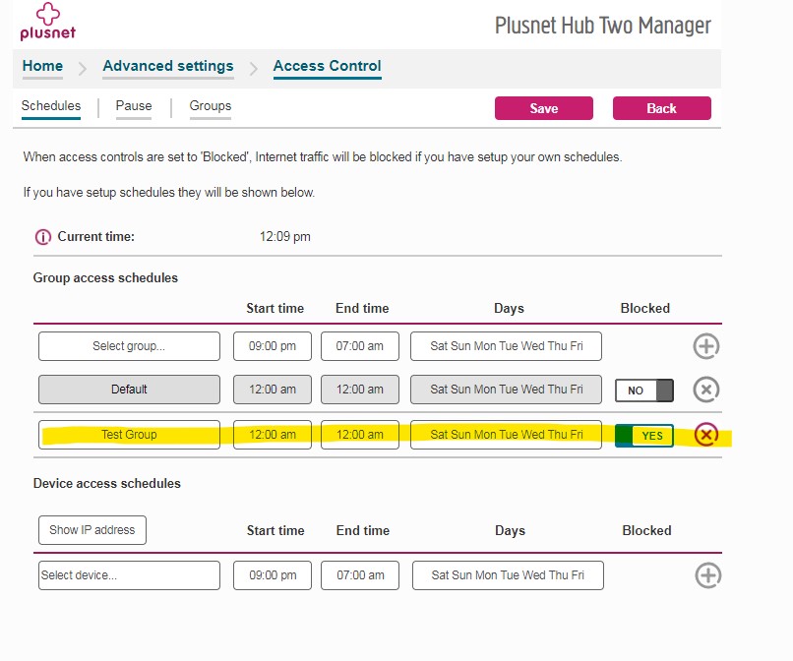Open the Select group dropdown
Image resolution: width=793 pixels, height=661 pixels.
(129, 346)
